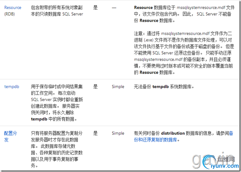Viewport: 241px width, 172px height.
Task: Select description 用于保存临时或中间结果集
Action: [57, 86]
